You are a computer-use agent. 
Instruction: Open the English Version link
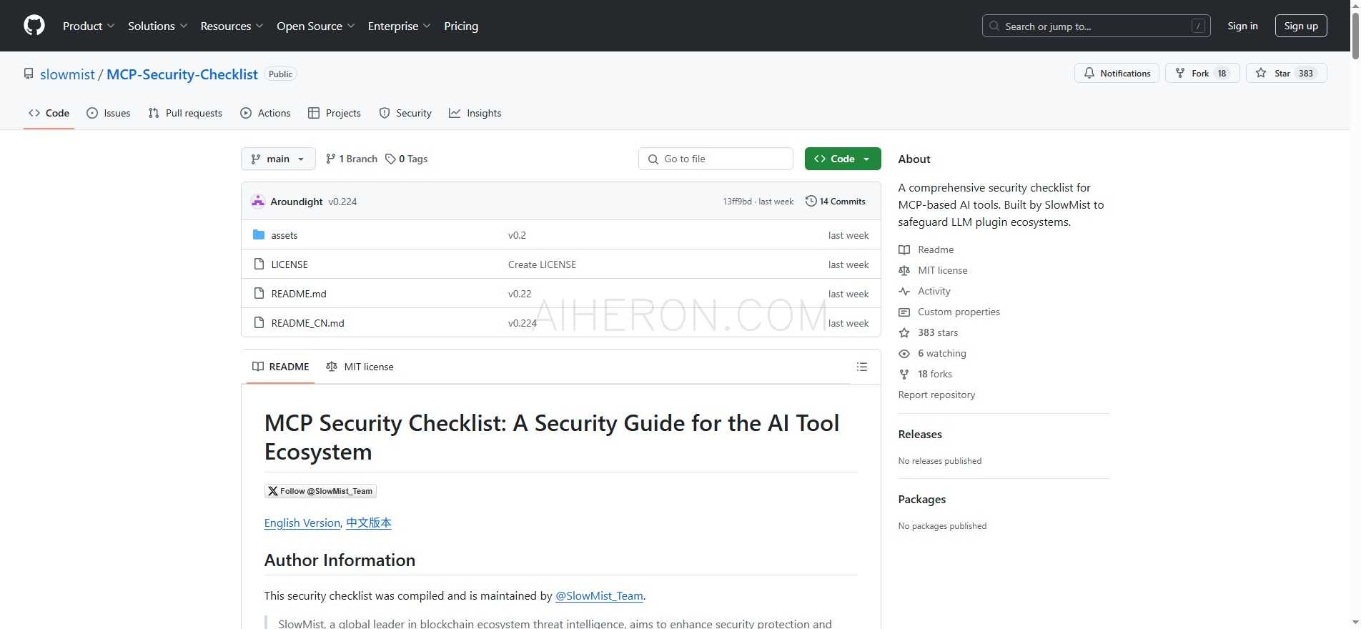click(x=302, y=523)
